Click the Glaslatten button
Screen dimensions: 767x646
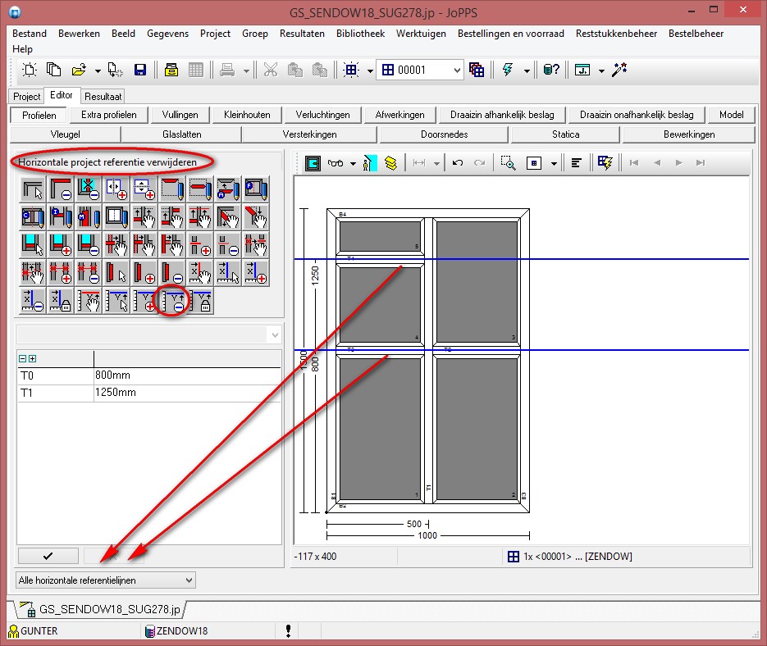tap(181, 134)
